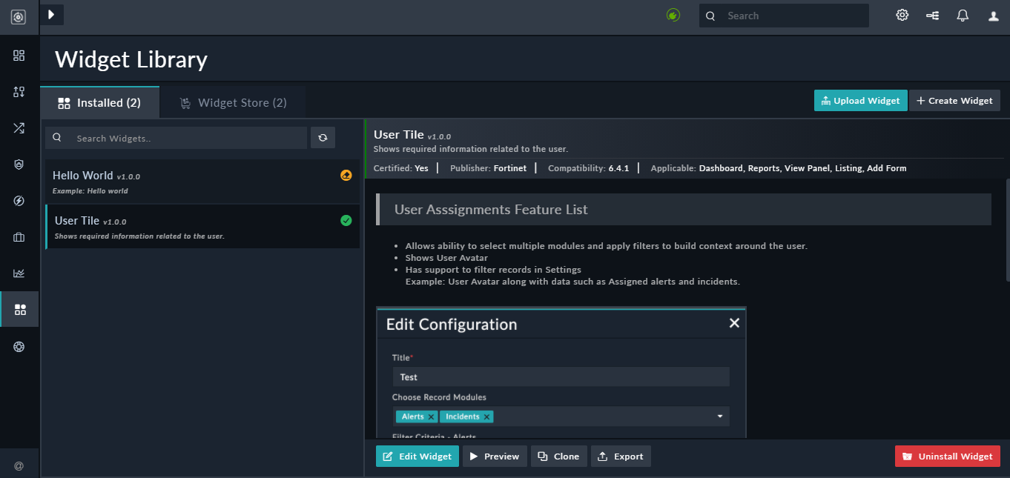Switch to the Widget Store (2) tab
Viewport: 1010px width, 478px height.
click(x=233, y=102)
